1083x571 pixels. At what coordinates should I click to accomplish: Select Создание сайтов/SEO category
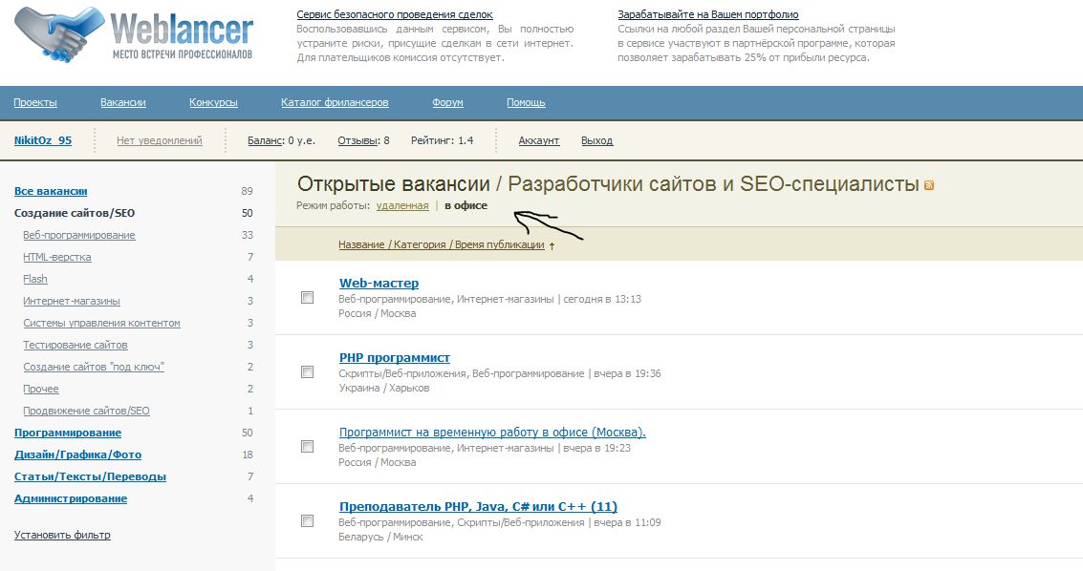[x=75, y=213]
